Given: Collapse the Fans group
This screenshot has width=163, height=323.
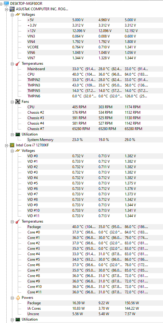Looking at the screenshot, I should tap(12, 102).
